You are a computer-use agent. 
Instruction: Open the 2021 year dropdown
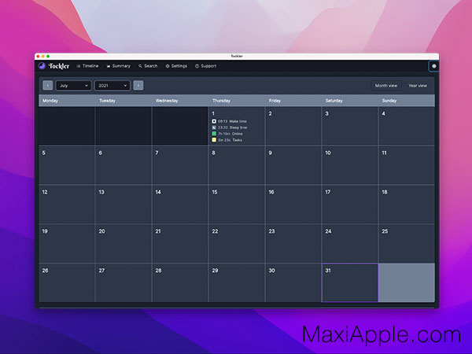click(112, 86)
